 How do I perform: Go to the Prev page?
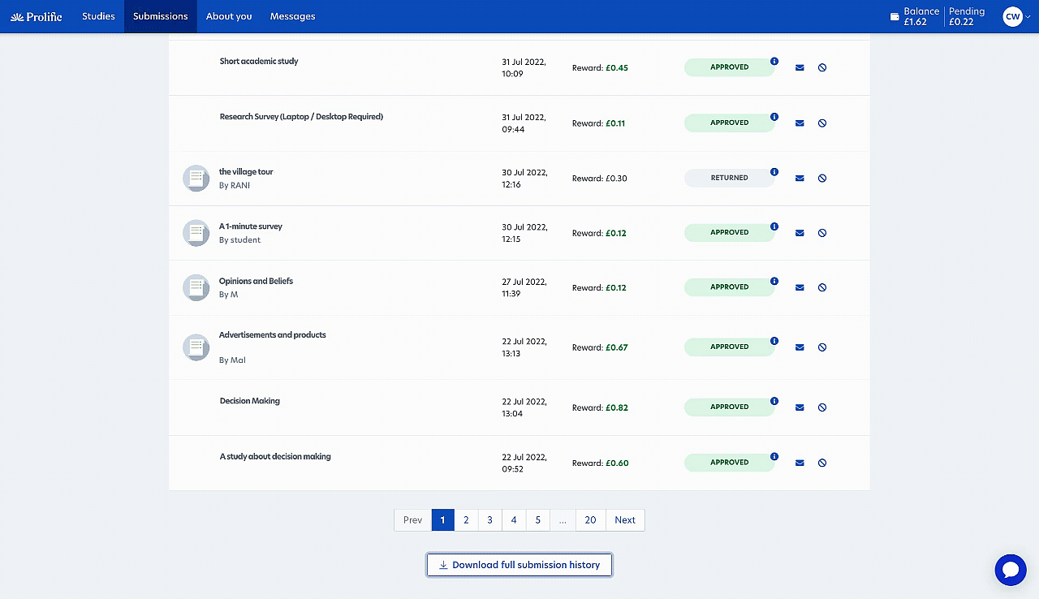click(x=413, y=520)
